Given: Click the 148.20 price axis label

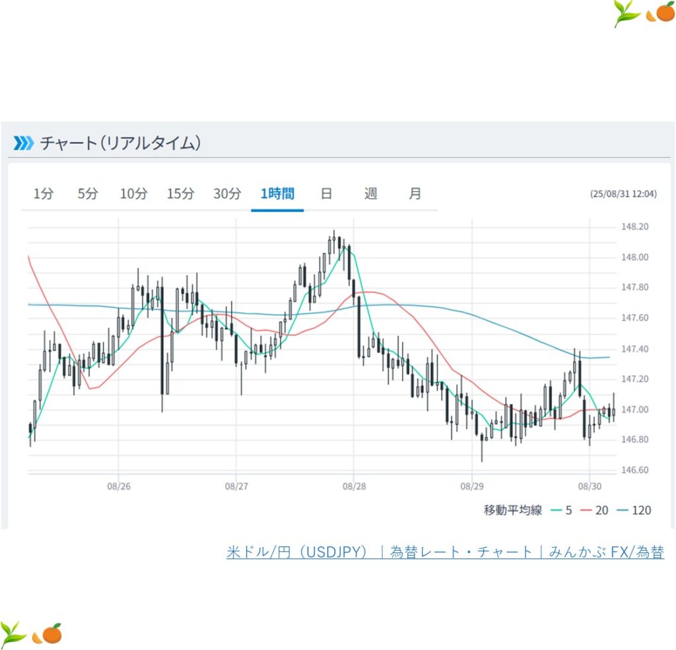Looking at the screenshot, I should (x=634, y=227).
